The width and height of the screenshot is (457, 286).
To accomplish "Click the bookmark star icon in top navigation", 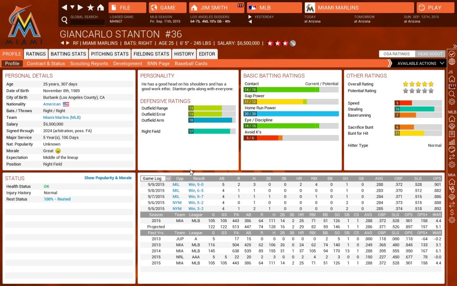I will coord(91,8).
